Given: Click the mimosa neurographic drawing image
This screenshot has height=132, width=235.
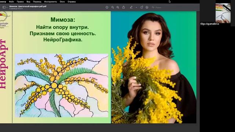Looking at the screenshot, I should click(x=62, y=85).
